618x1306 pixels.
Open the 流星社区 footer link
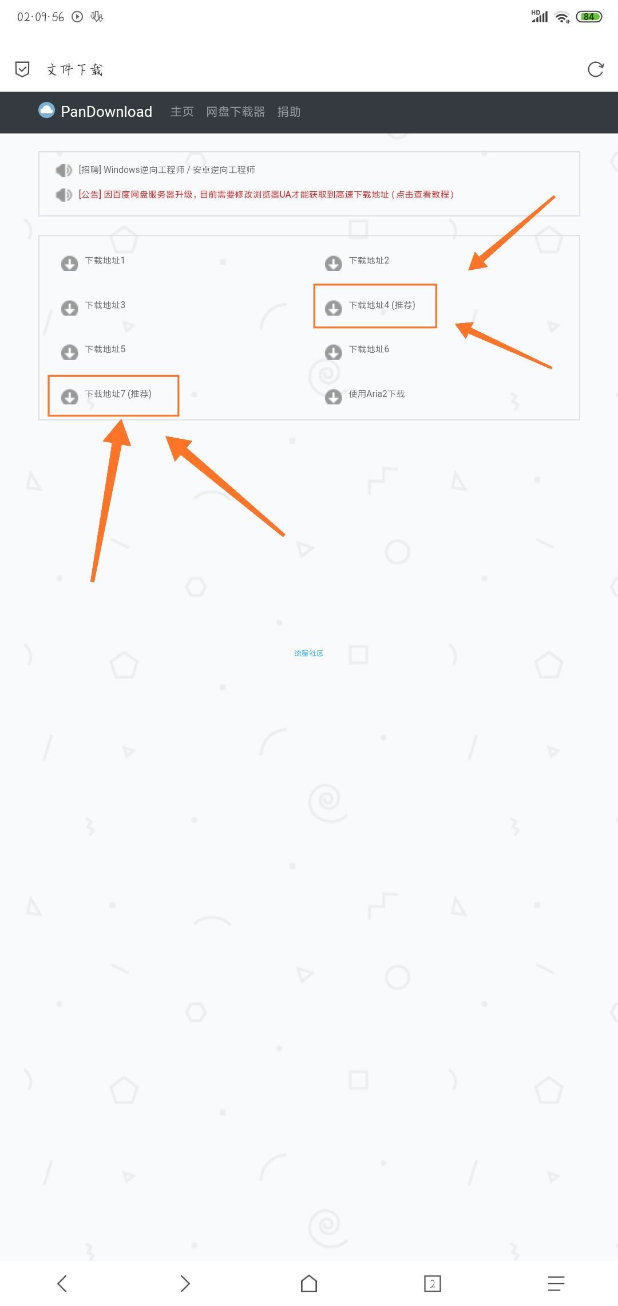308,653
